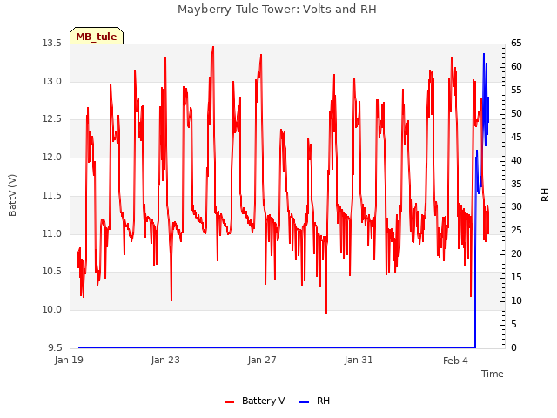Click the 10.5 voltage tick label
The image size is (557, 418).
pyautogui.click(x=52, y=272)
